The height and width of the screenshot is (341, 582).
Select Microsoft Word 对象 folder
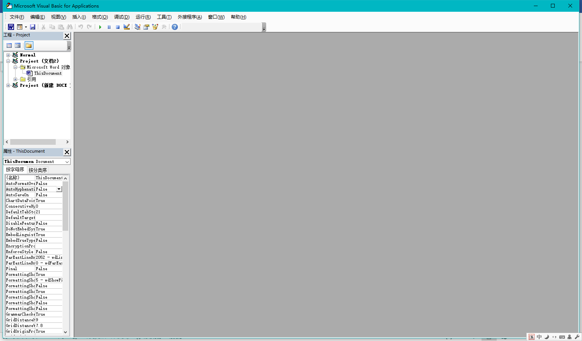(x=49, y=67)
